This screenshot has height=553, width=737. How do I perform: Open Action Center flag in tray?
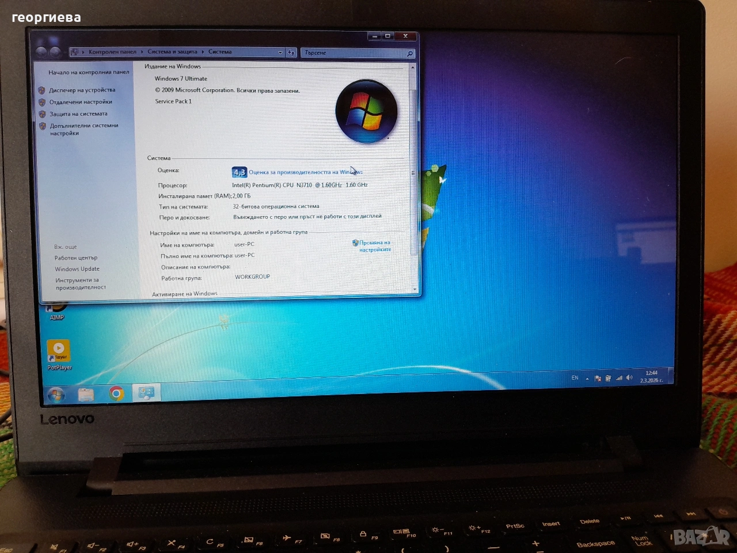[598, 378]
